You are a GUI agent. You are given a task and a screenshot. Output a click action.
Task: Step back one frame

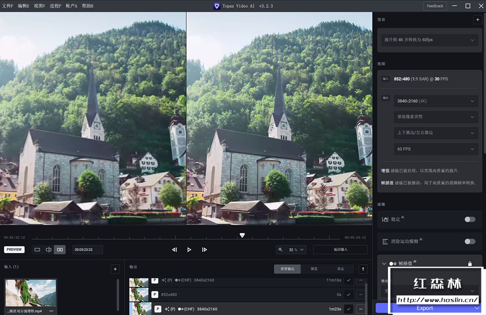[174, 250]
